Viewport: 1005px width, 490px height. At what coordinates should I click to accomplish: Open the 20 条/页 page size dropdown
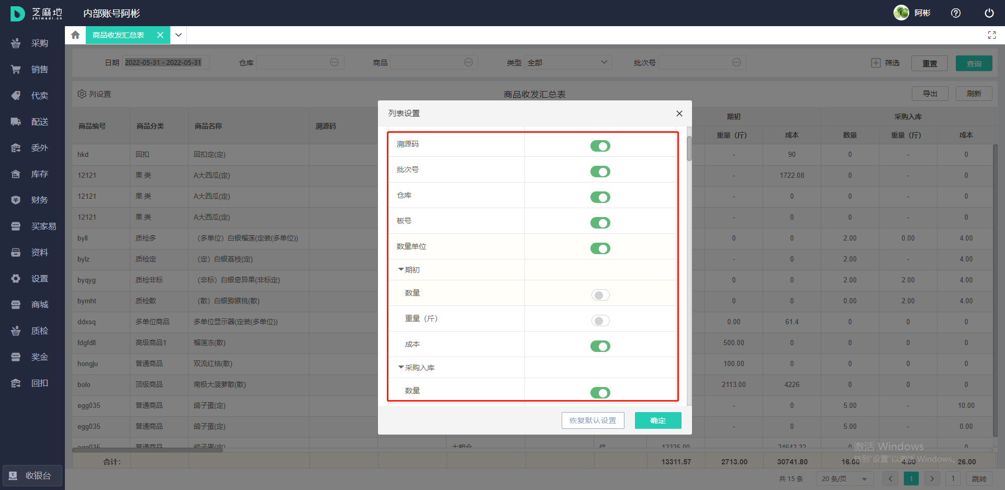coord(844,478)
